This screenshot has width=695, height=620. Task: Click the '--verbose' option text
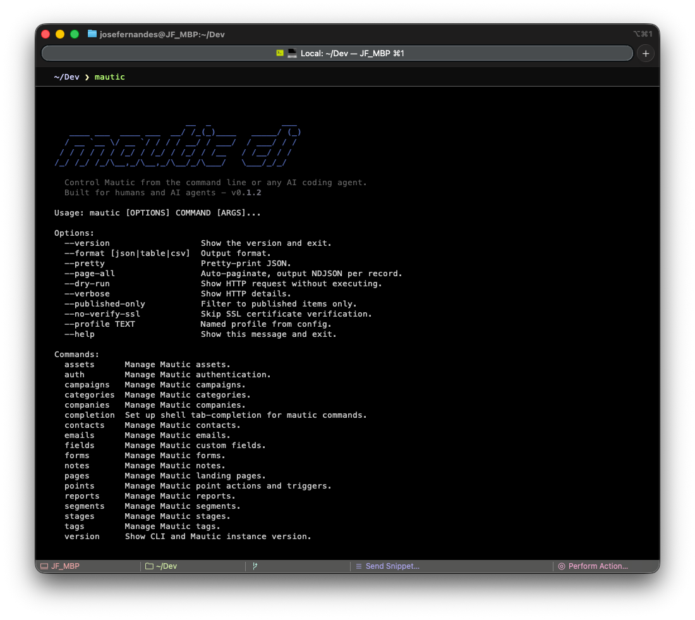click(x=87, y=294)
